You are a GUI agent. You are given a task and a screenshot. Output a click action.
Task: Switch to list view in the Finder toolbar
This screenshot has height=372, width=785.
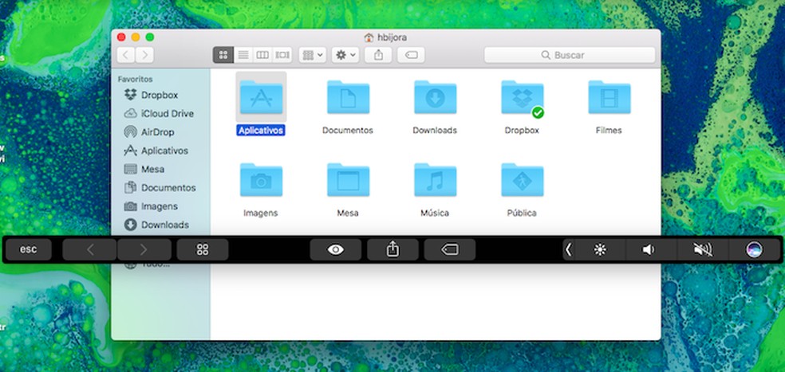point(243,55)
